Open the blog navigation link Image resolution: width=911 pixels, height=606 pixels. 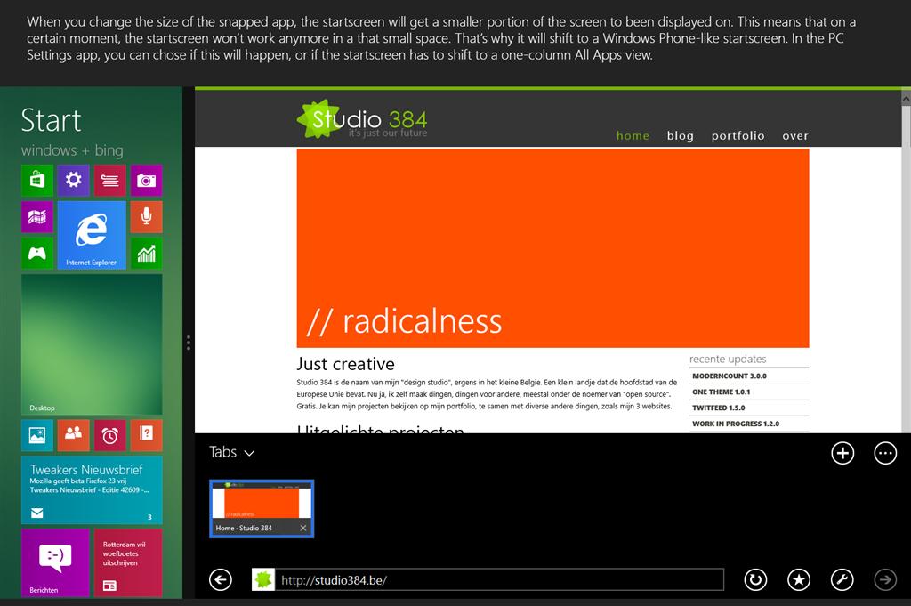681,135
